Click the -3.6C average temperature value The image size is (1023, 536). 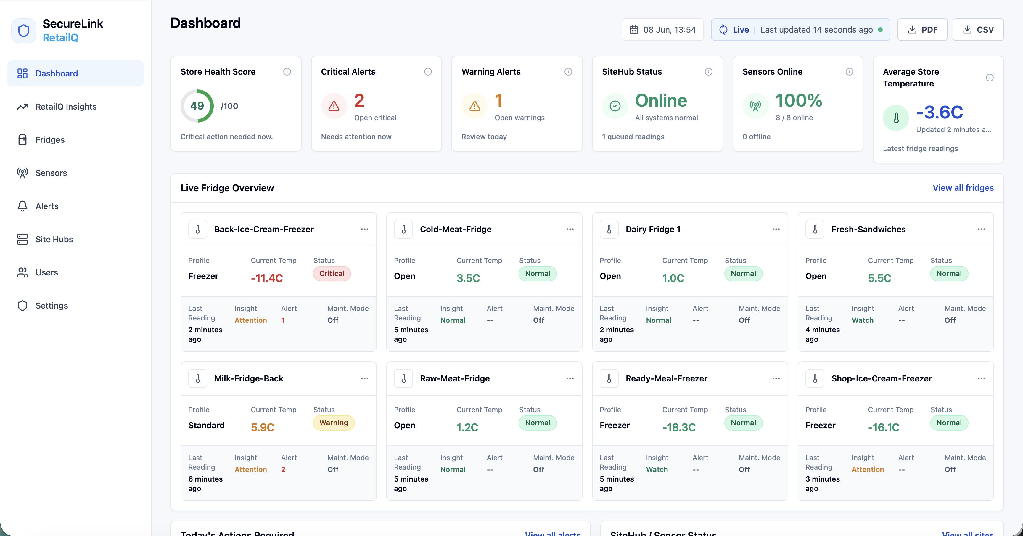coord(940,113)
